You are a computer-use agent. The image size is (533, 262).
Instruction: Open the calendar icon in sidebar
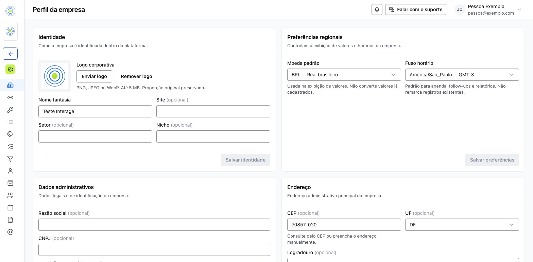point(10,207)
